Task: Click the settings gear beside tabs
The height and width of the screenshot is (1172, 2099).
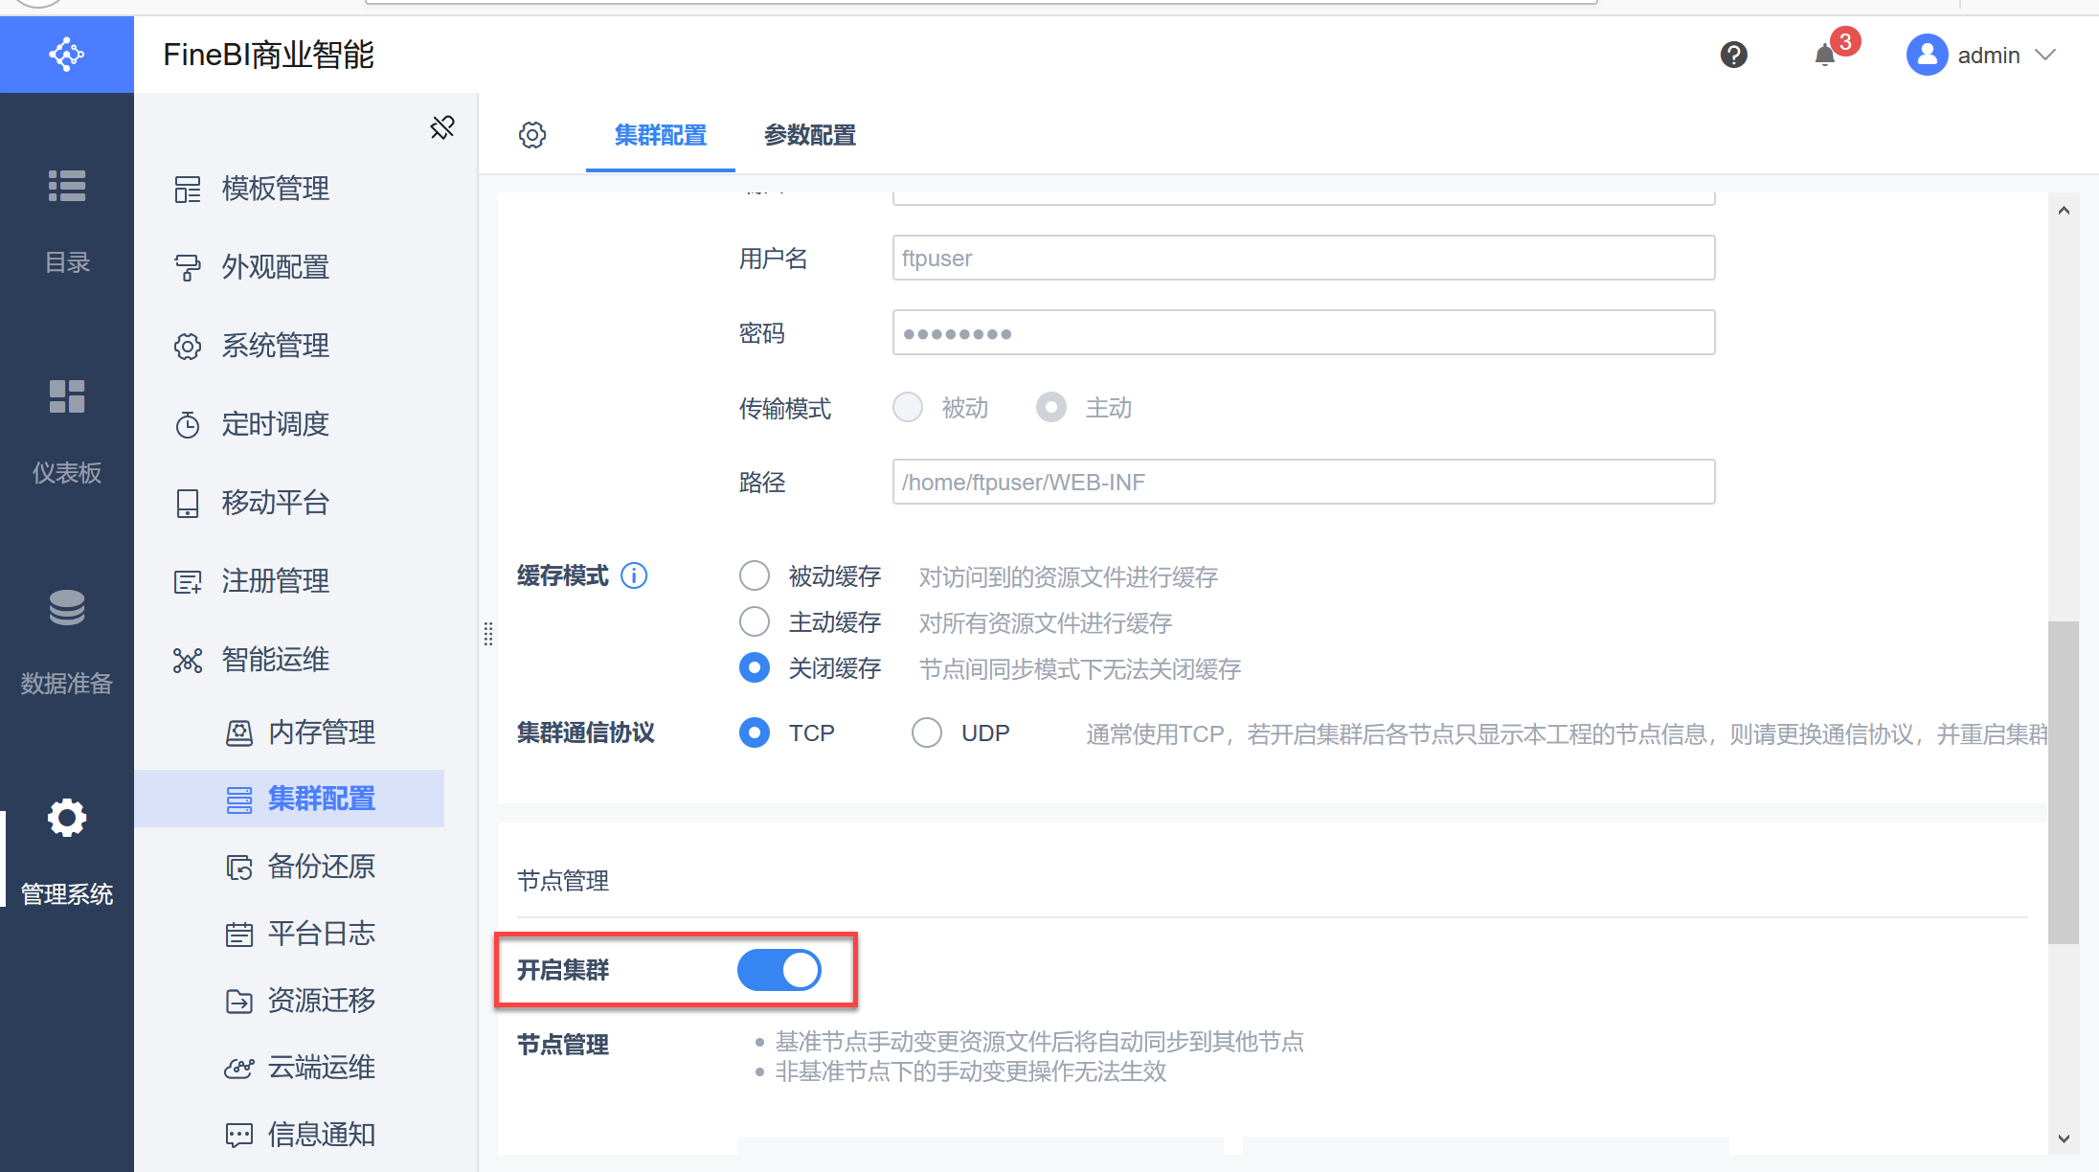Action: [x=532, y=135]
